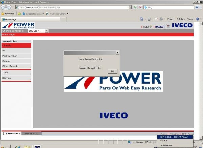Open the BASKET shopping cart icon
This screenshot has width=203, height=148.
coord(168,26)
